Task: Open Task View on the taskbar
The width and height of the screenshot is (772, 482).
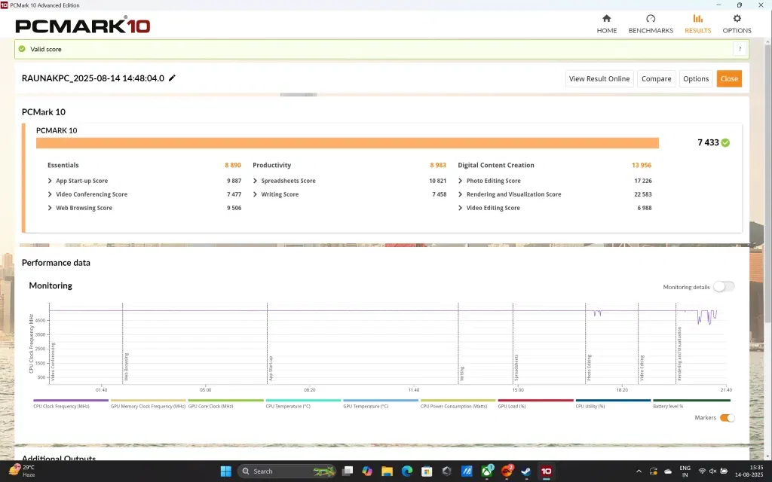Action: pos(348,471)
